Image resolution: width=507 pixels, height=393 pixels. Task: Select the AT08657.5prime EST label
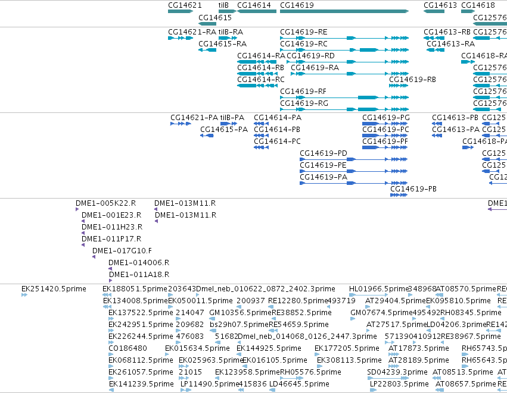click(466, 384)
